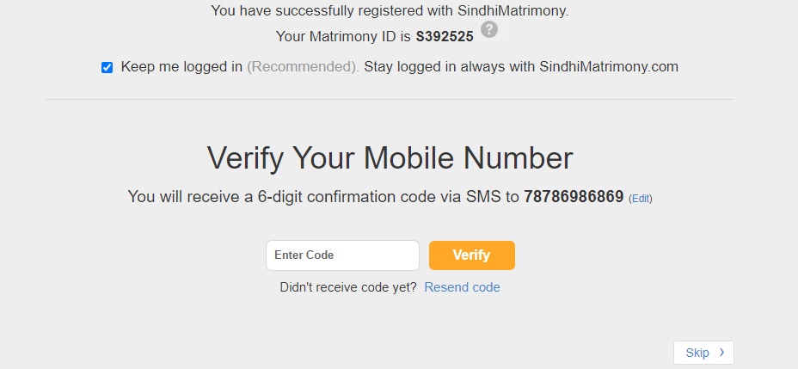Screen dimensions: 798x369
Task: Focus the Enter Code input field
Action: pyautogui.click(x=342, y=255)
